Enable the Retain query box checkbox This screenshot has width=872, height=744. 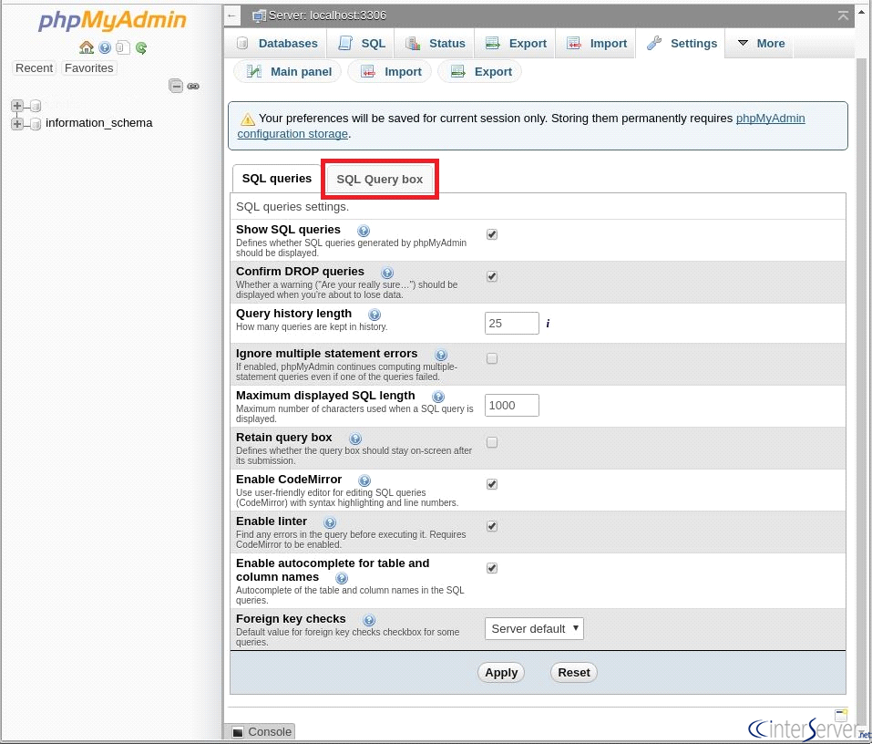click(492, 442)
